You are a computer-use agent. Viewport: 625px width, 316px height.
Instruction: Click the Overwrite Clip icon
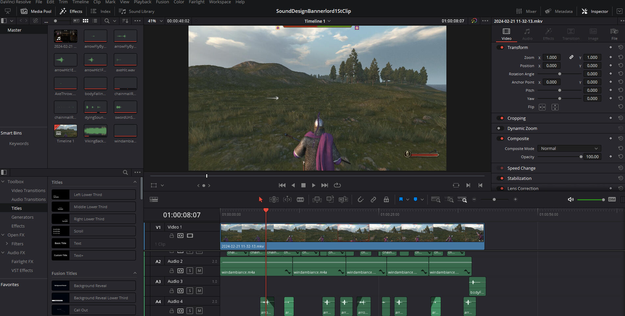coord(330,199)
